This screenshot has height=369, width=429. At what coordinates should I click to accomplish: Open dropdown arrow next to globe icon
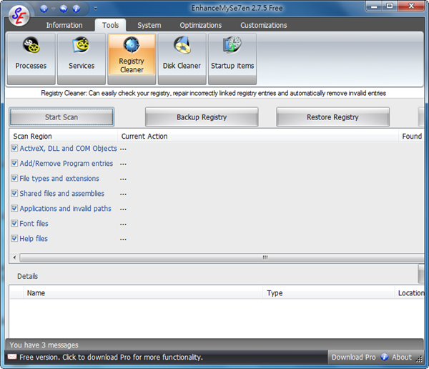[x=54, y=9]
